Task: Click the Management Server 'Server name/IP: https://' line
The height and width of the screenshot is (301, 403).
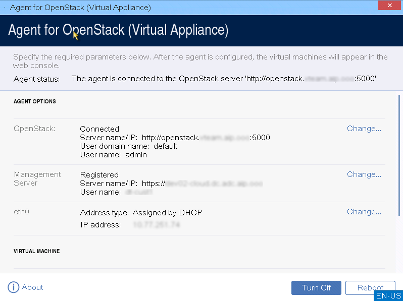Action: click(x=171, y=184)
